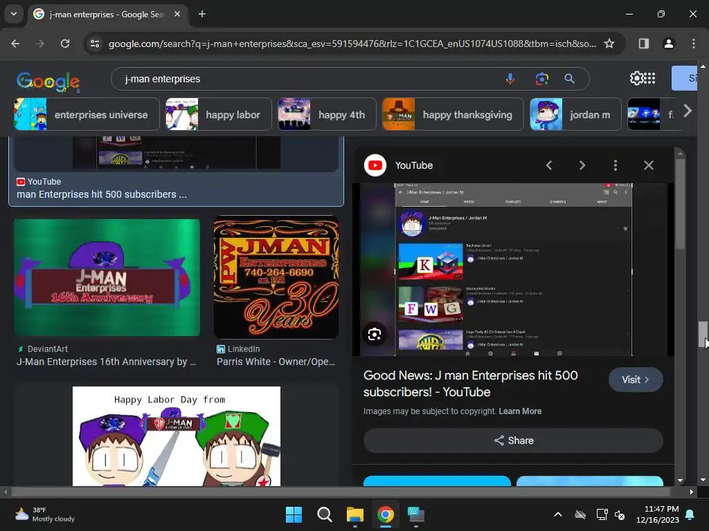
Task: Click the Chrome taskbar icon
Action: (385, 514)
